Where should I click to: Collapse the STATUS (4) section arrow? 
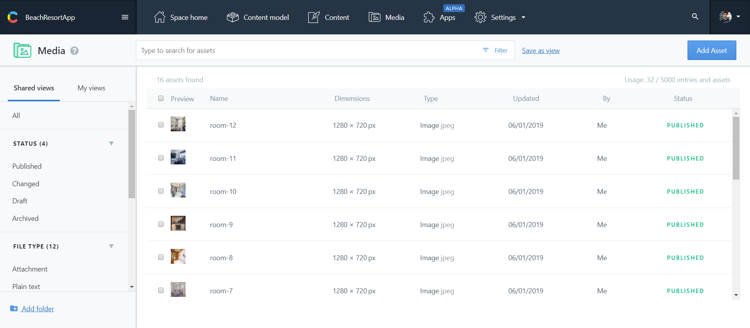click(111, 143)
